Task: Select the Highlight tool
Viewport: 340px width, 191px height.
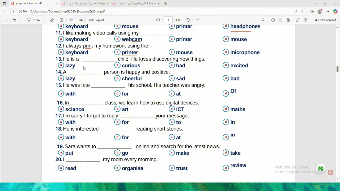Action: (x=15, y=20)
